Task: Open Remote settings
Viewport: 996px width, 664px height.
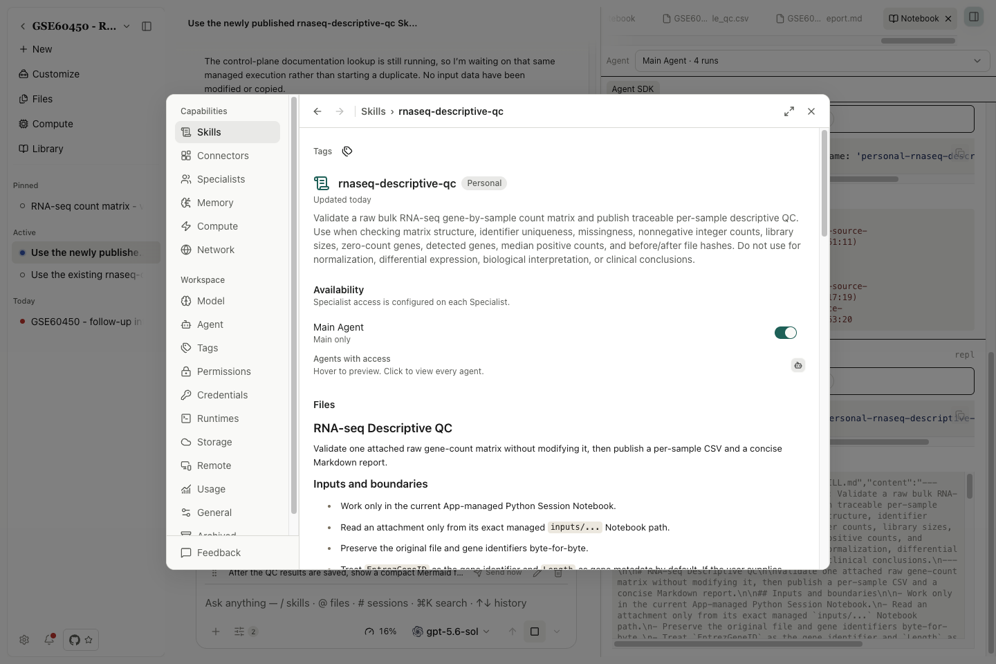Action: coord(228,465)
